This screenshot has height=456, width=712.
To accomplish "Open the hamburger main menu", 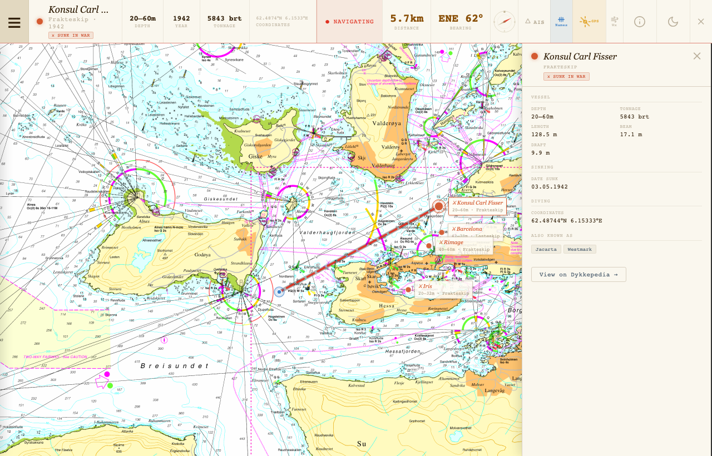I will (x=14, y=22).
